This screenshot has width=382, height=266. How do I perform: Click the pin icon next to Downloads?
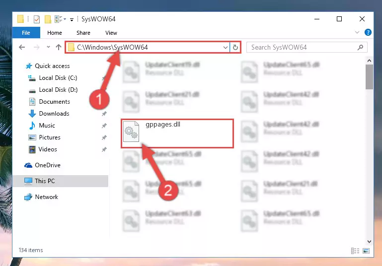coord(104,114)
